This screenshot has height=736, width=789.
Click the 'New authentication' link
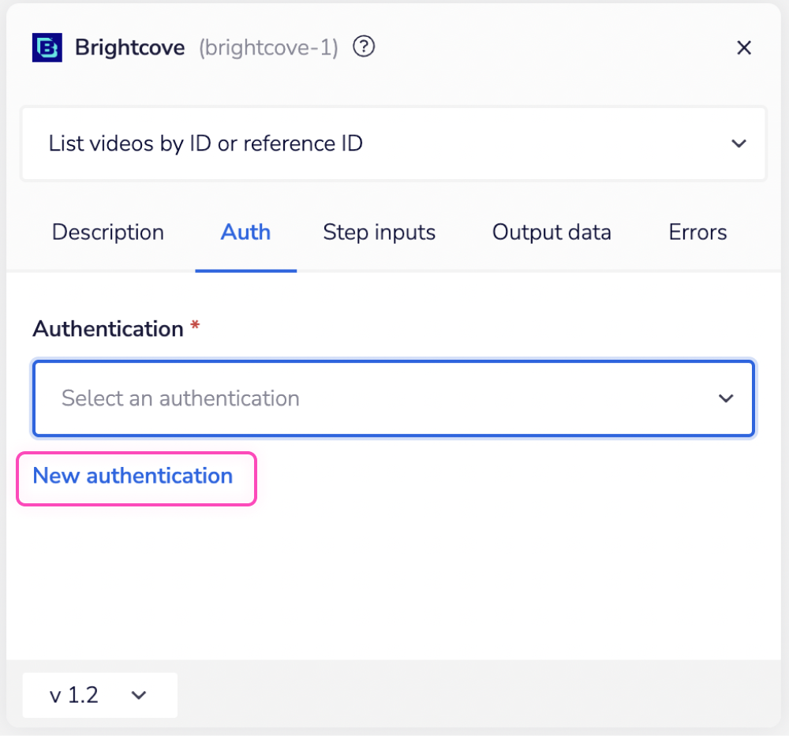(133, 476)
